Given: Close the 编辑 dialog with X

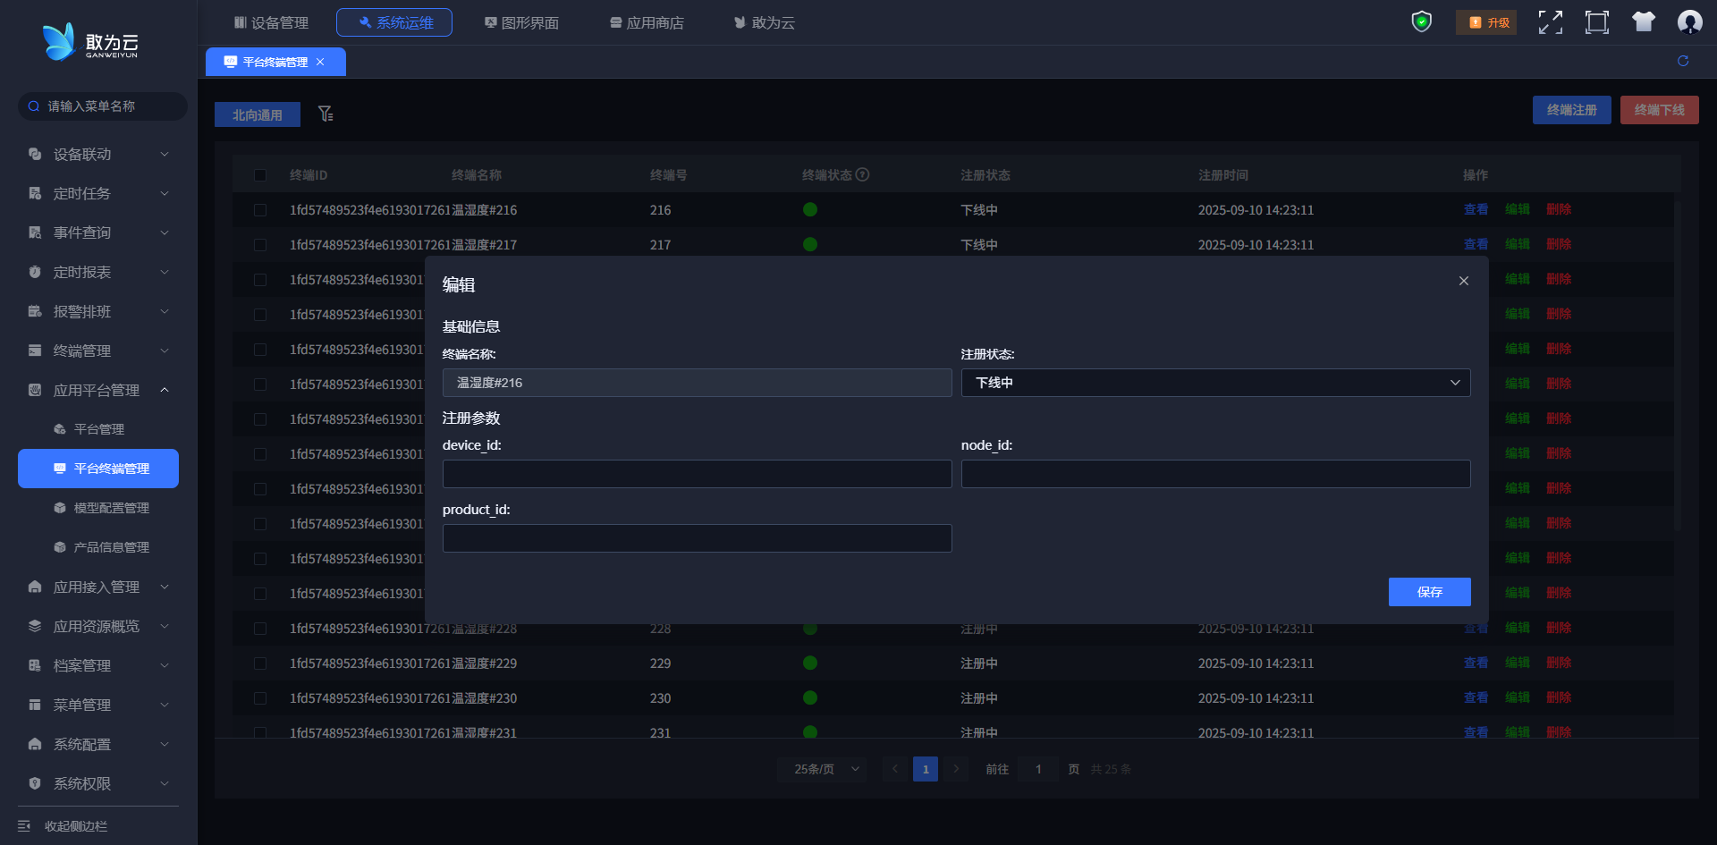Looking at the screenshot, I should (x=1463, y=281).
